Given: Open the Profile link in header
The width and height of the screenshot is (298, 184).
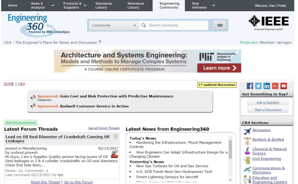Looking at the screenshot, I should tap(282, 6).
